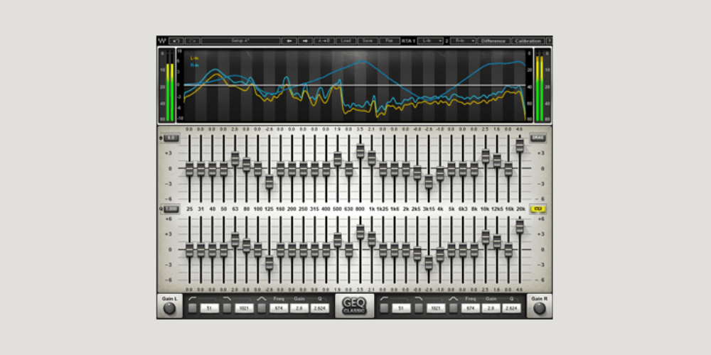Image resolution: width=711 pixels, height=355 pixels.
Task: Click the lower 500 Hz fader handle
Action: [338, 239]
